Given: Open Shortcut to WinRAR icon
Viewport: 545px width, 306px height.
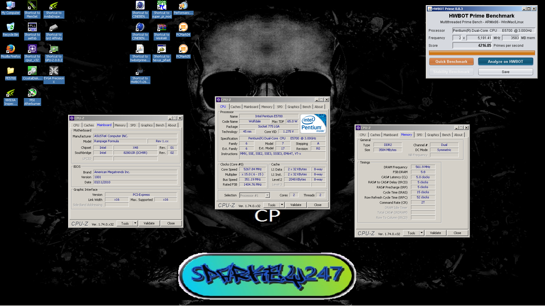Looking at the screenshot, I should pos(162,31).
